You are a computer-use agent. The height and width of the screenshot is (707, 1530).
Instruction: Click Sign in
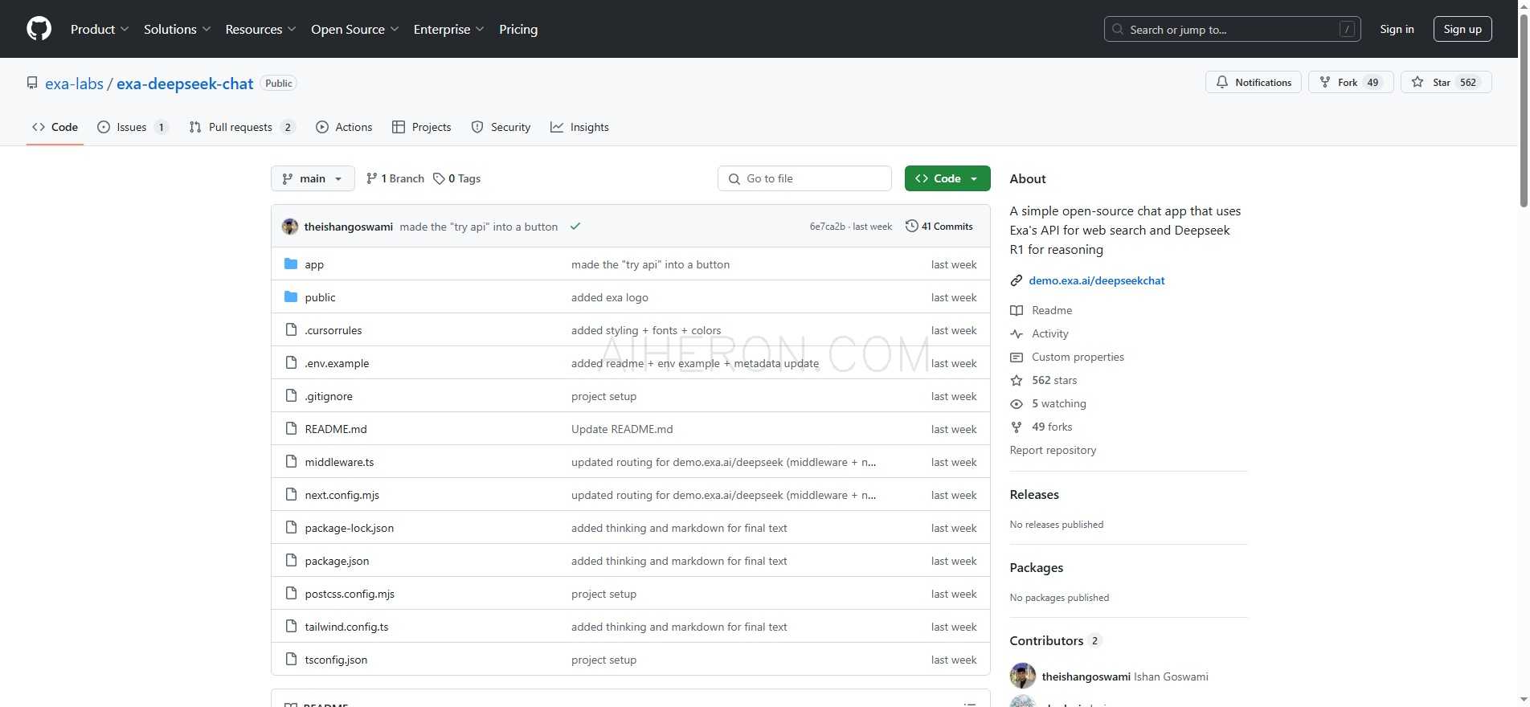1397,29
